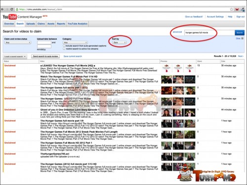Open Load a saved search menu
The image size is (247, 185).
[15, 56]
